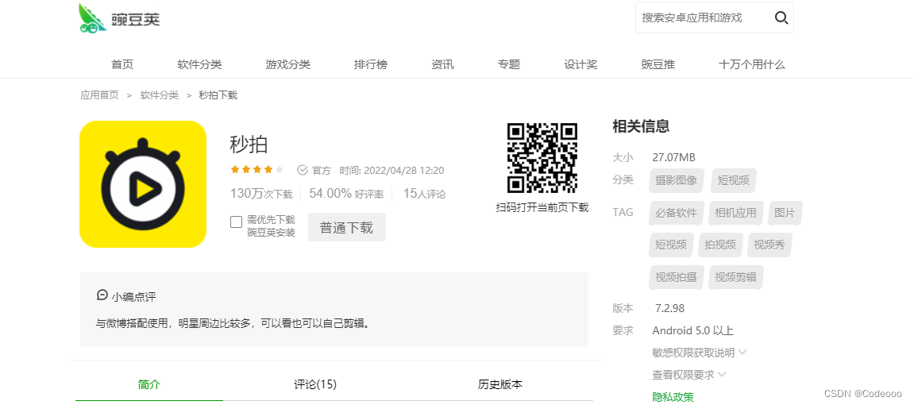Click the 软件分类 breadcrumb link

(x=160, y=95)
